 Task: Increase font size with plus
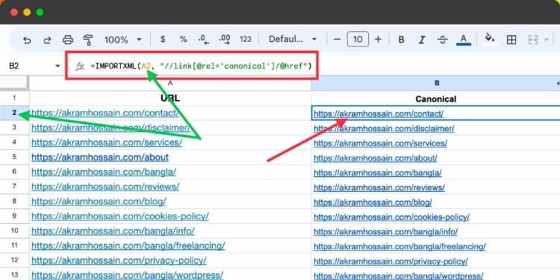tap(379, 40)
